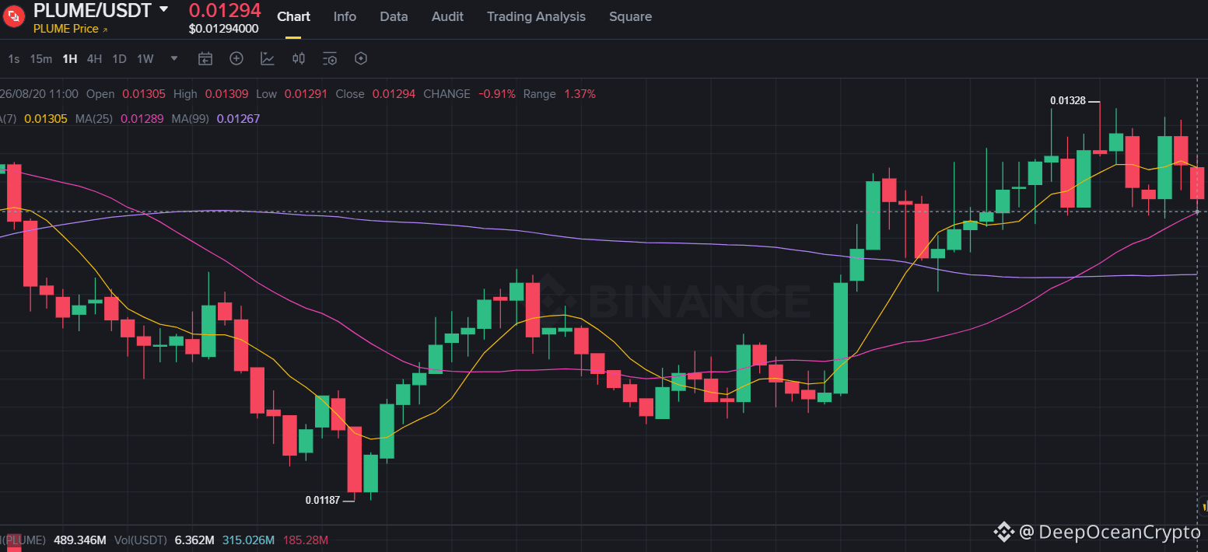Click the Low 0.01291 value
Image resolution: width=1208 pixels, height=552 pixels.
pos(306,94)
